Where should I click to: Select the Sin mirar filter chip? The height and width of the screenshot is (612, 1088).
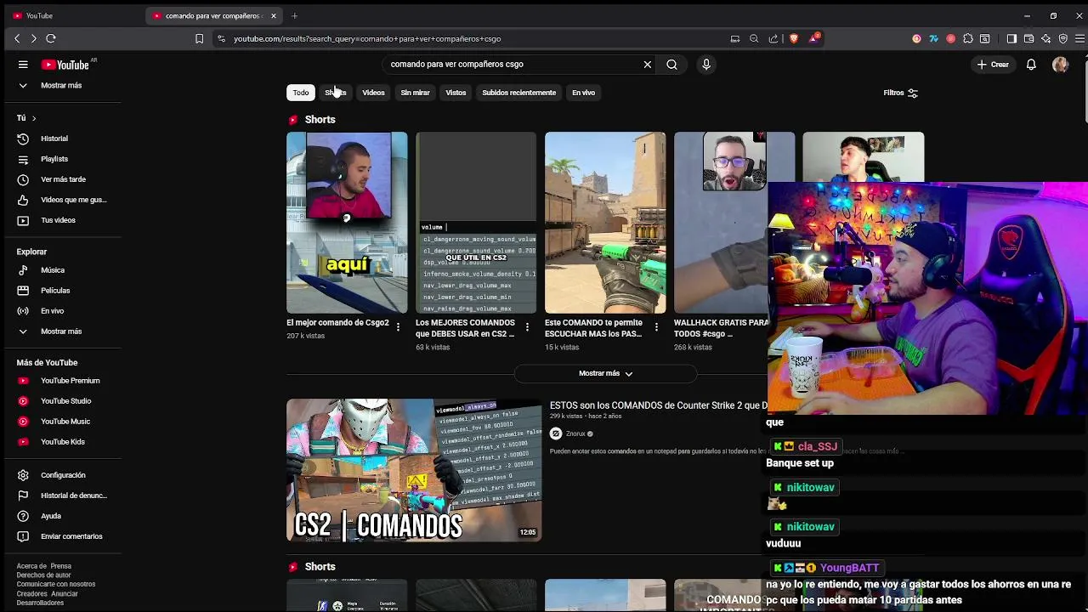415,93
